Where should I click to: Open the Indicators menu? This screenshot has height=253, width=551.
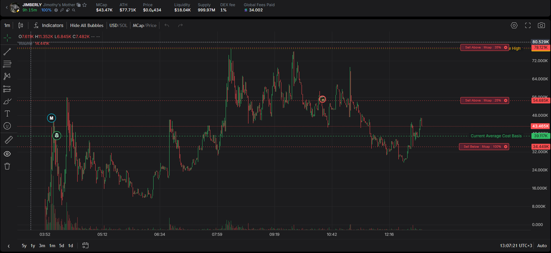(49, 26)
